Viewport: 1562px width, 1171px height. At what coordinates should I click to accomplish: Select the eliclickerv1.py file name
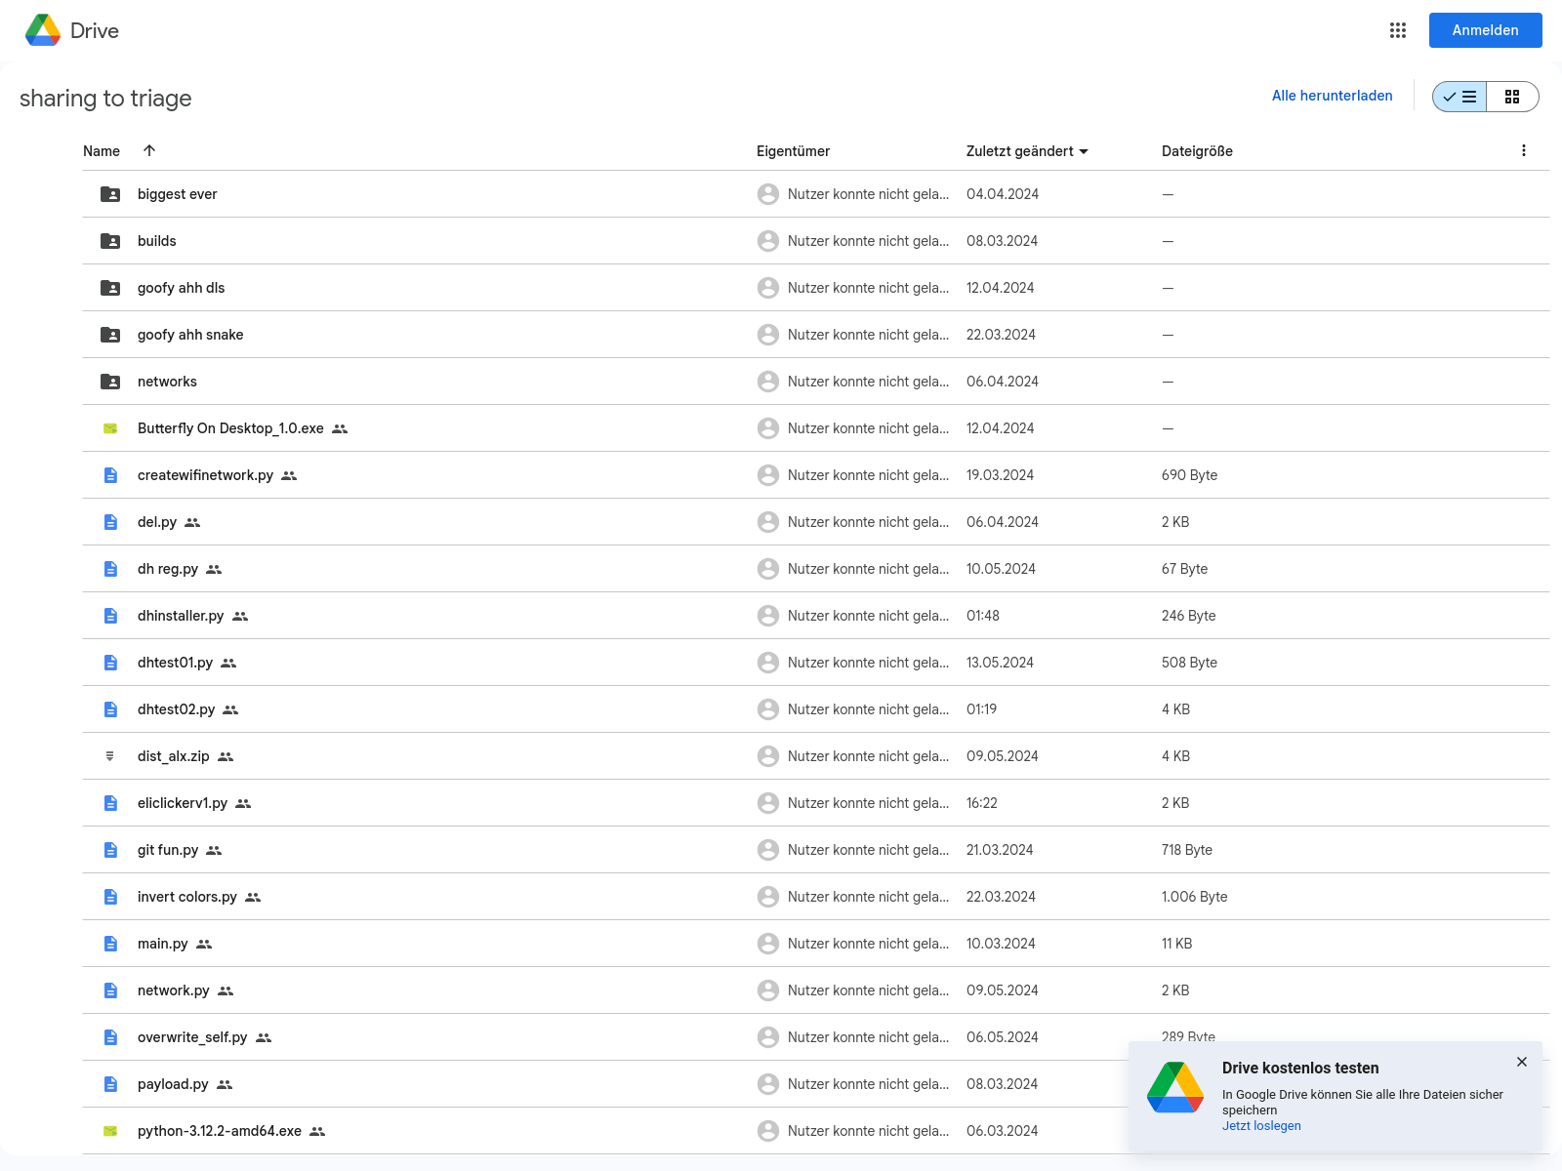pyautogui.click(x=183, y=803)
